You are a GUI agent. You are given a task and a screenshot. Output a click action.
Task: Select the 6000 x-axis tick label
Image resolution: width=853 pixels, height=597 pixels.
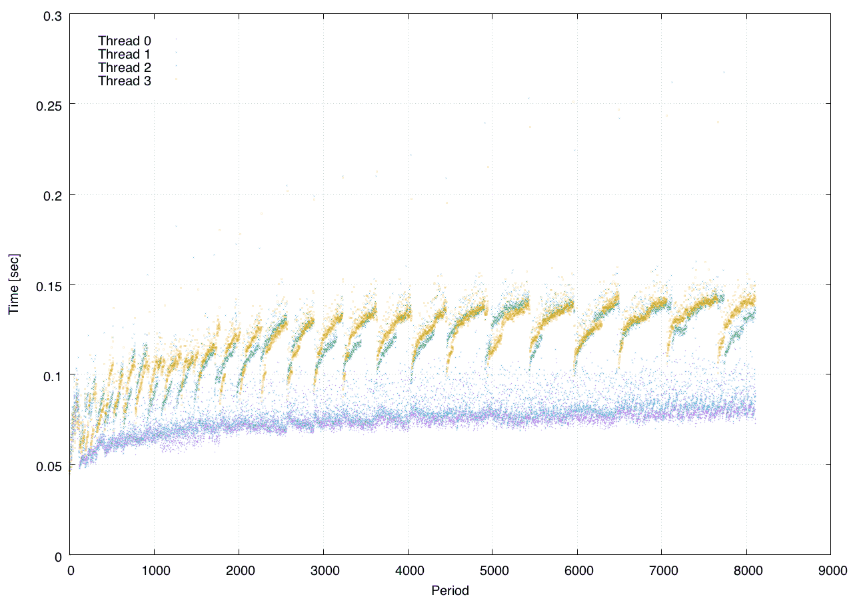point(576,571)
